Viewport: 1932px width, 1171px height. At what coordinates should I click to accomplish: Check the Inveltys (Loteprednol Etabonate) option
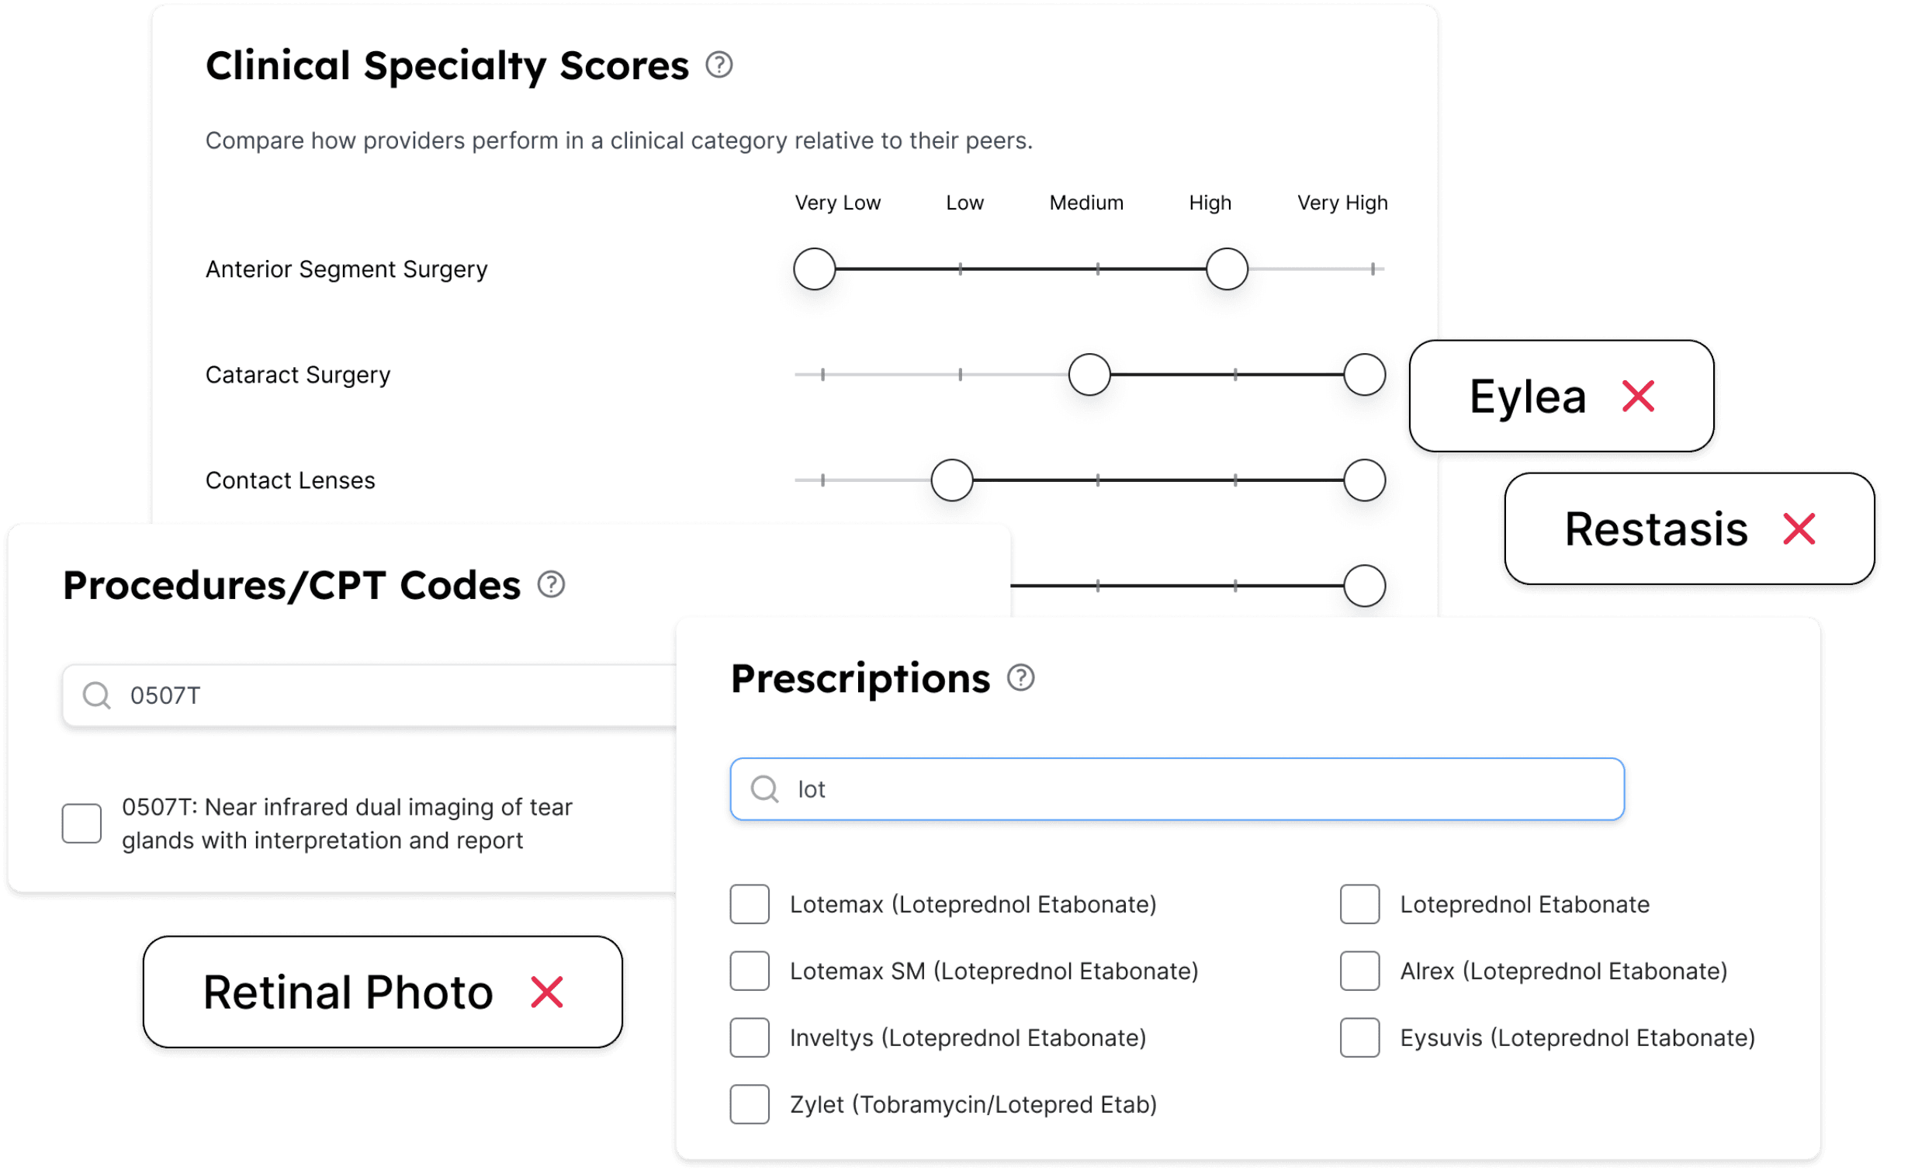[749, 1038]
